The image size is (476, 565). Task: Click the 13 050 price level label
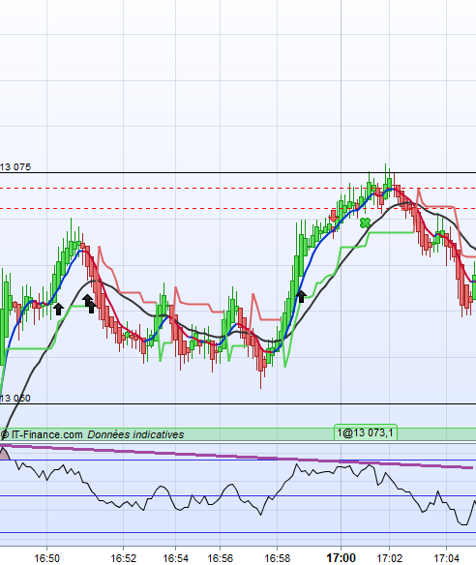pos(15,399)
